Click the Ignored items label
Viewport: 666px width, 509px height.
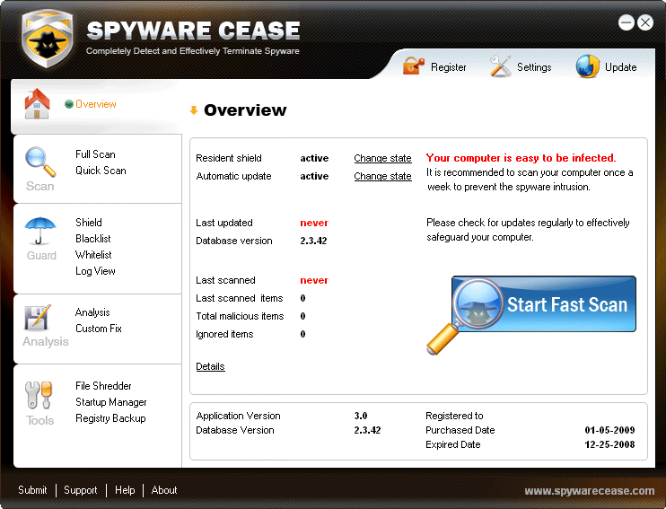pos(224,334)
